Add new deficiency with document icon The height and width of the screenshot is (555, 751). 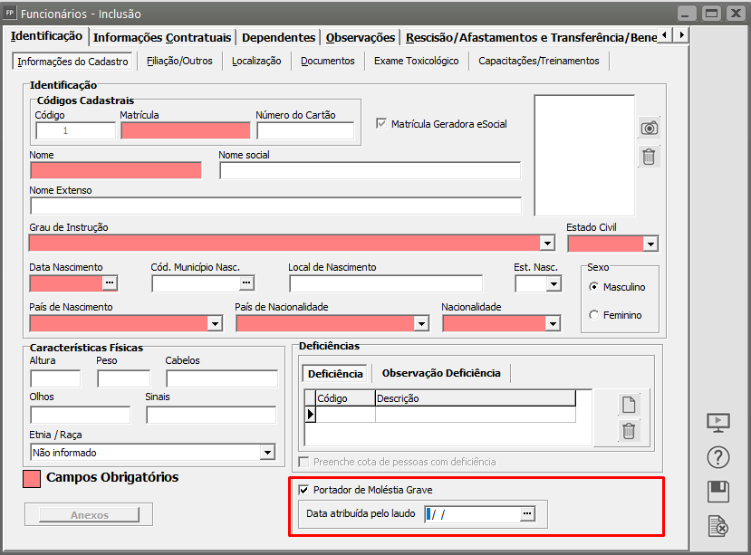pos(629,405)
